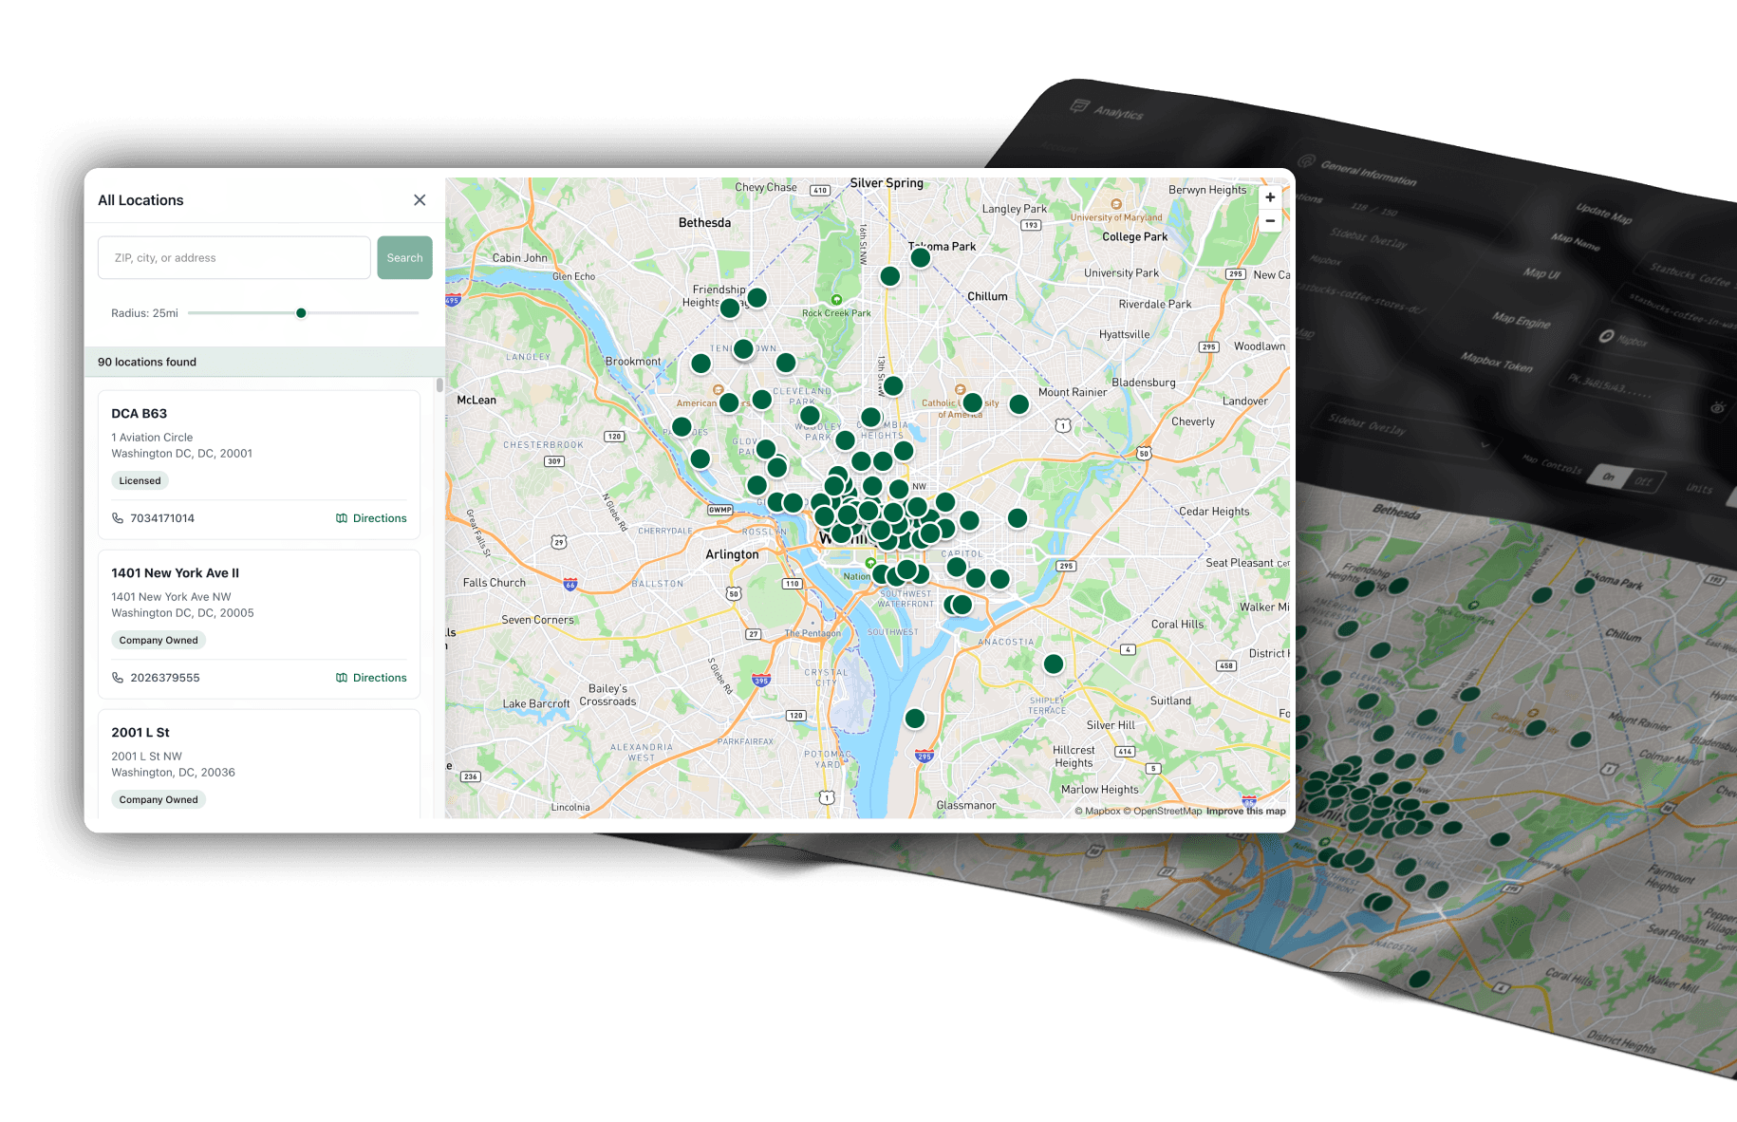Click the Company Owned tag on 1401 New York Ave II
Screen dimensions: 1737x1122
(x=158, y=640)
